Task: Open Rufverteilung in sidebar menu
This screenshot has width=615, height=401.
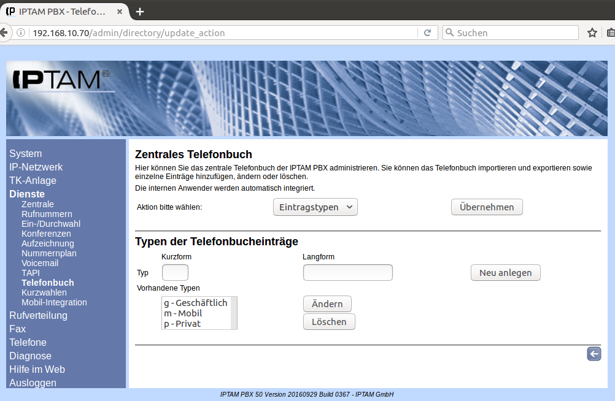Action: pyautogui.click(x=38, y=316)
